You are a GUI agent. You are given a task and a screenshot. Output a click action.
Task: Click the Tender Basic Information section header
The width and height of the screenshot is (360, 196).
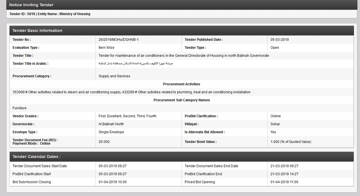37,31
